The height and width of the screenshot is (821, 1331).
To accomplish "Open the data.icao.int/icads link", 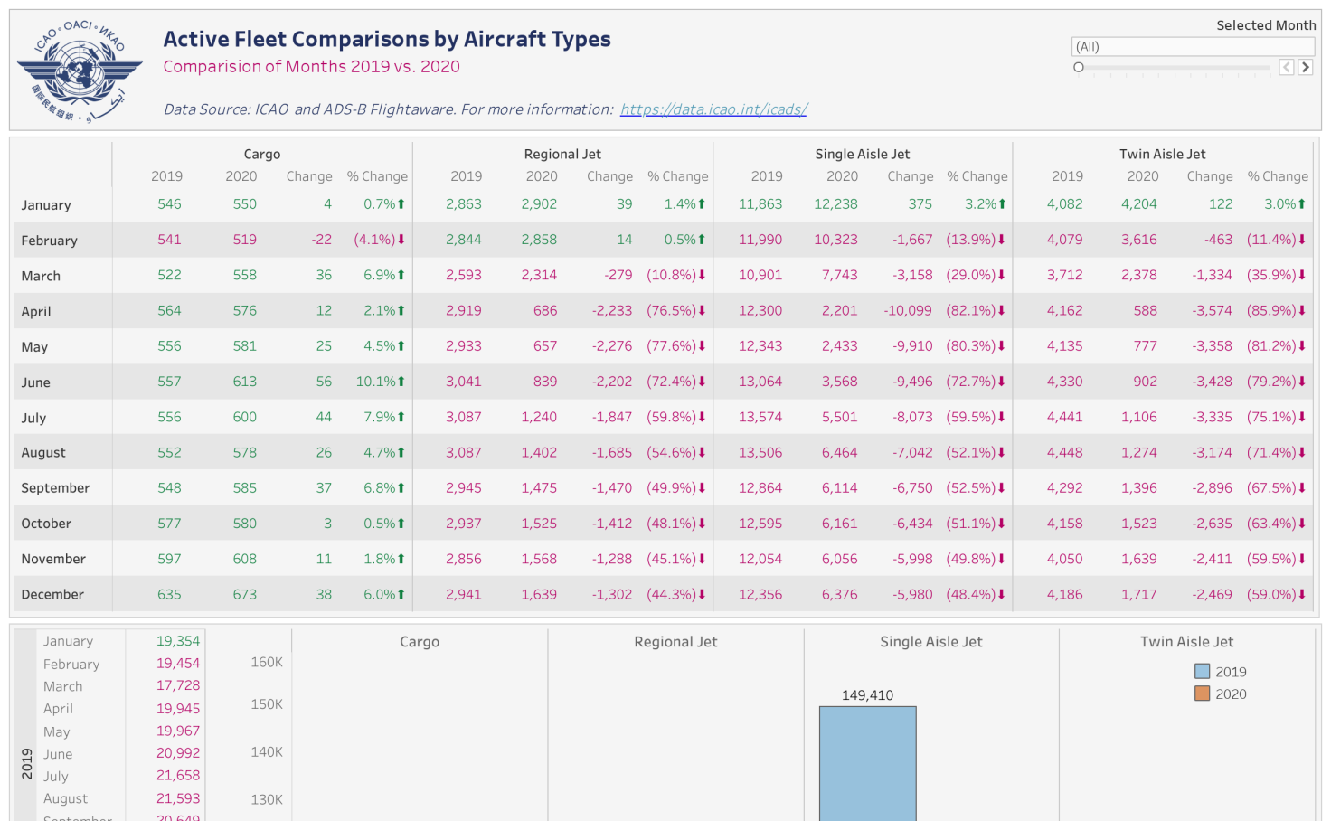I will point(713,109).
